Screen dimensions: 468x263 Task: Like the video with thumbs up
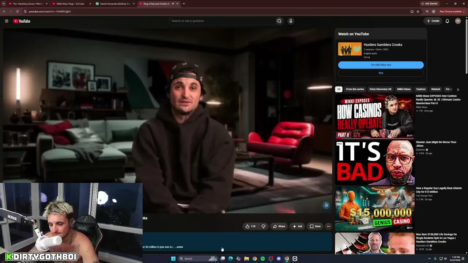click(x=250, y=226)
